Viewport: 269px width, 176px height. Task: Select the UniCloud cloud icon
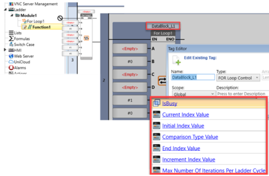[x=11, y=62]
